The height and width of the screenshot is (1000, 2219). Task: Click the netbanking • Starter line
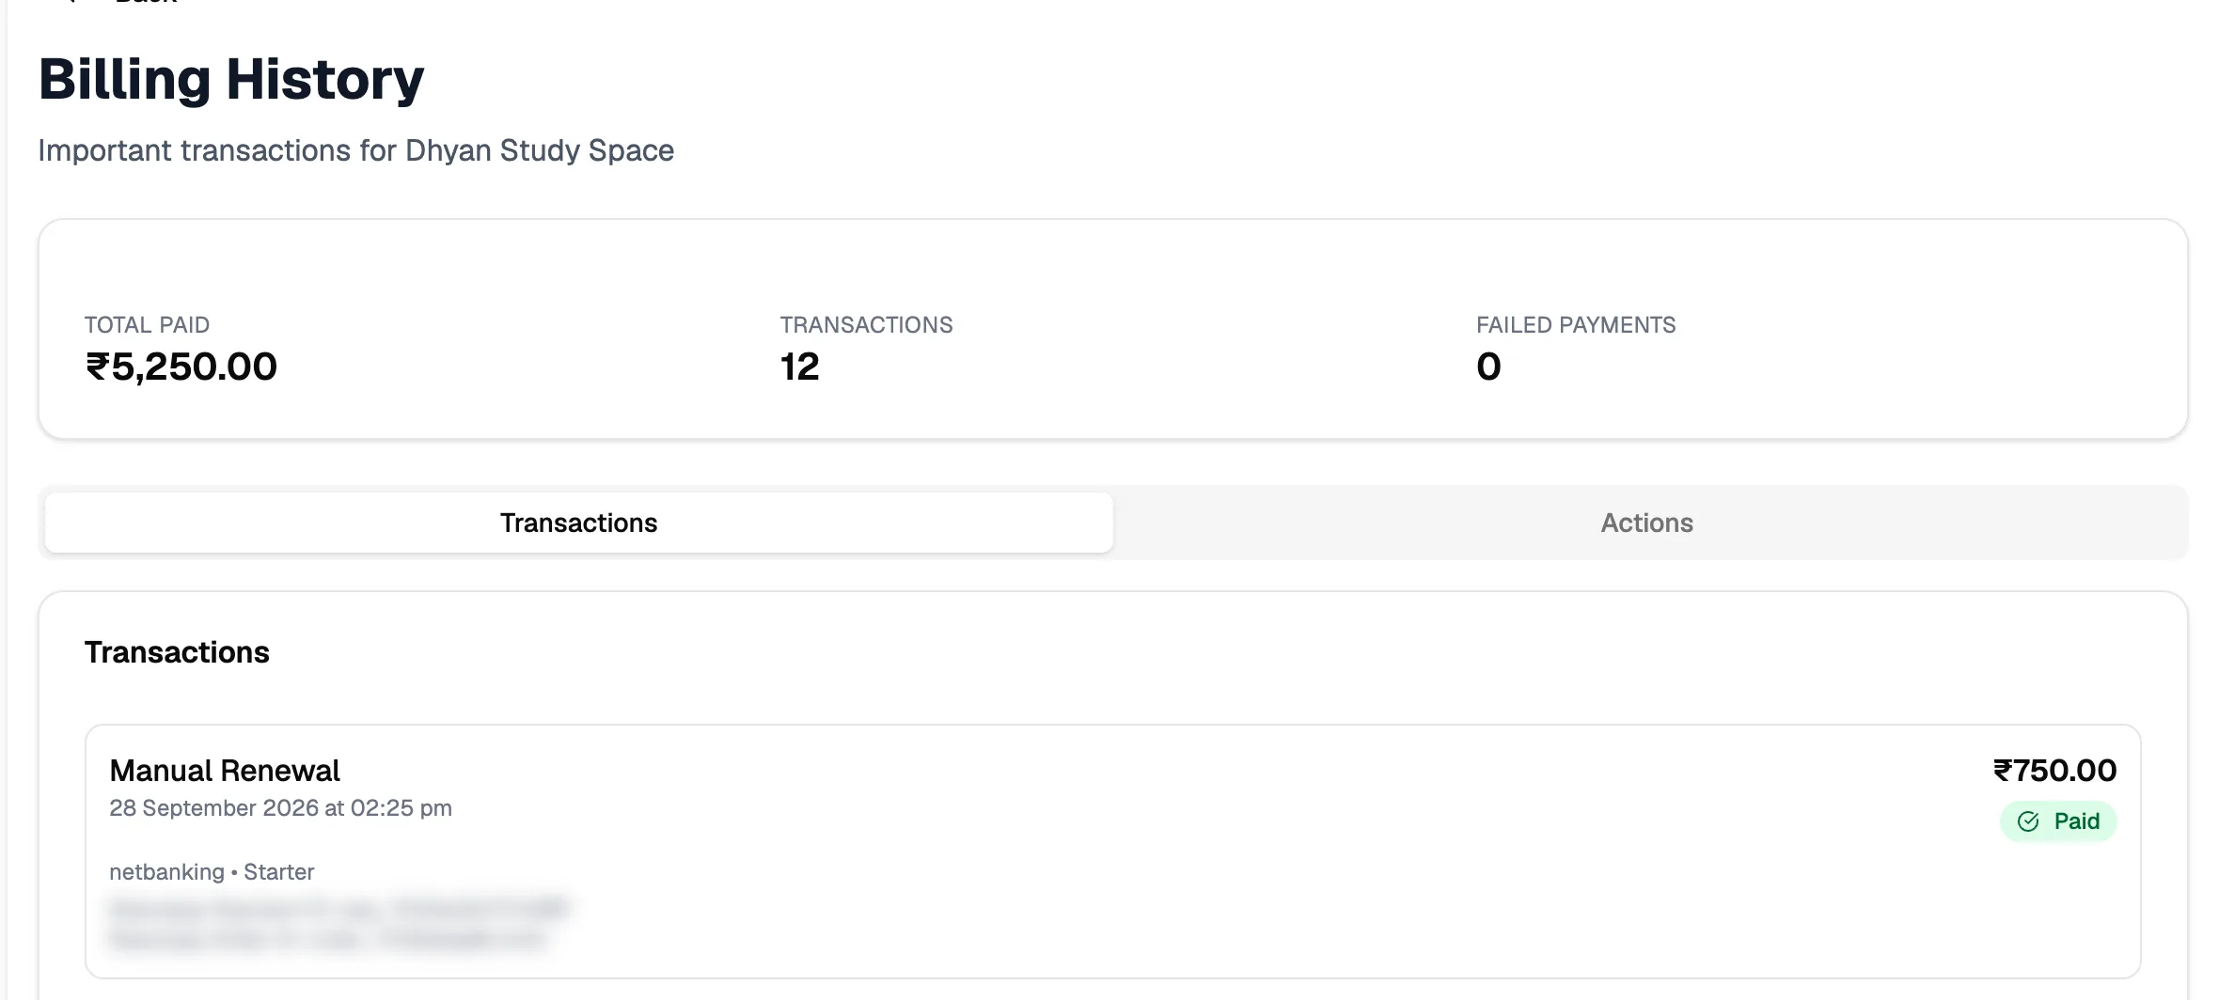[212, 872]
